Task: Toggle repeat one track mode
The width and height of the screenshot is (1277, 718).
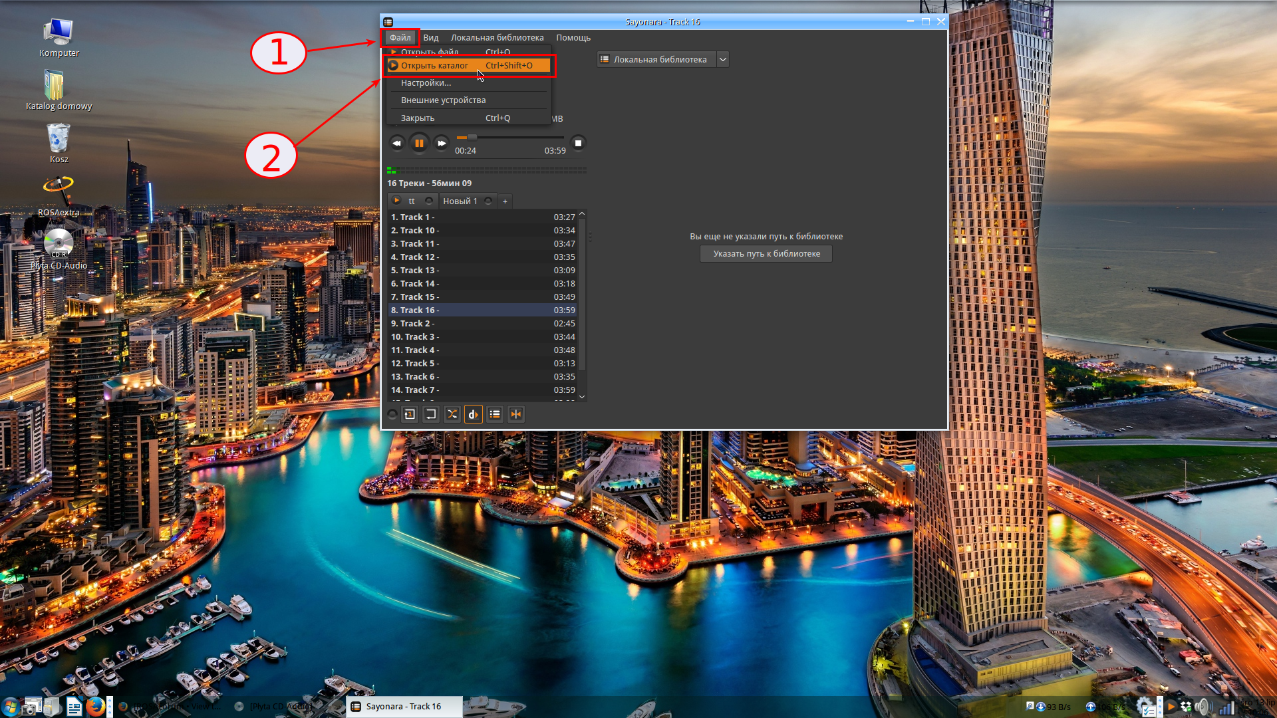Action: [410, 414]
